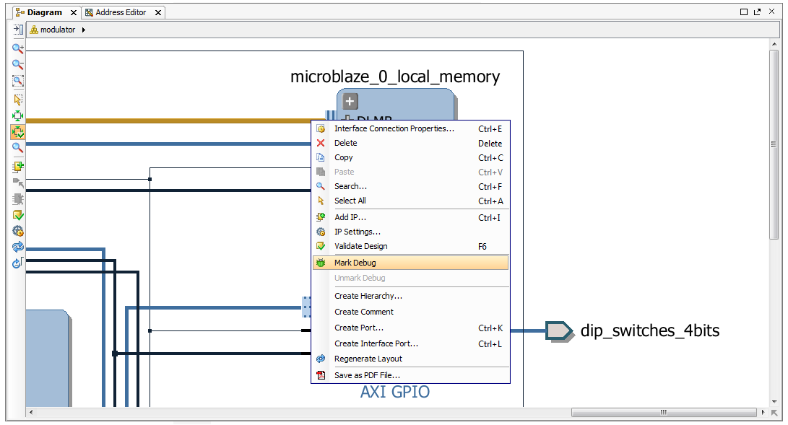
Task: Close the Diagram tab
Action: [74, 12]
